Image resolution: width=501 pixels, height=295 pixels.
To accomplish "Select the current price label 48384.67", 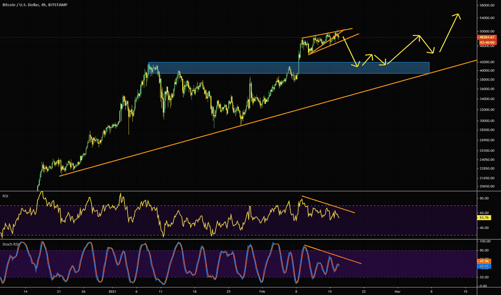I will click(x=487, y=38).
